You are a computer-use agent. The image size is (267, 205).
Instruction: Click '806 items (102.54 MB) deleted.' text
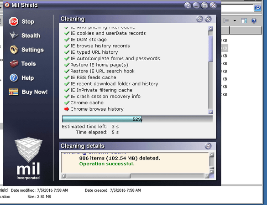click(120, 158)
